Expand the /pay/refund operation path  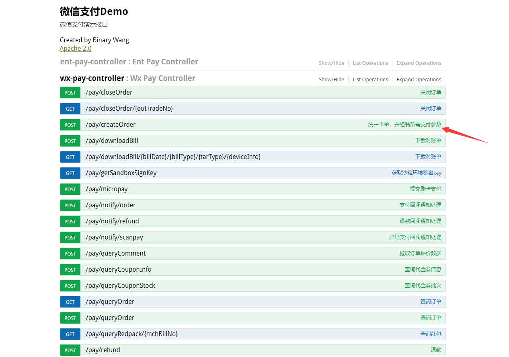pos(103,350)
